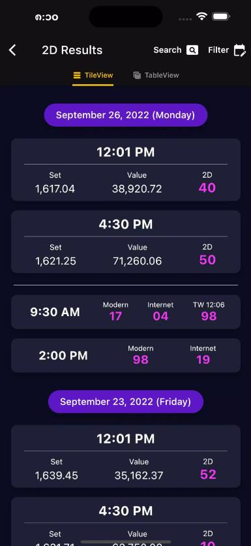Image resolution: width=251 pixels, height=546 pixels.
Task: Click the Search text button
Action: 168,50
